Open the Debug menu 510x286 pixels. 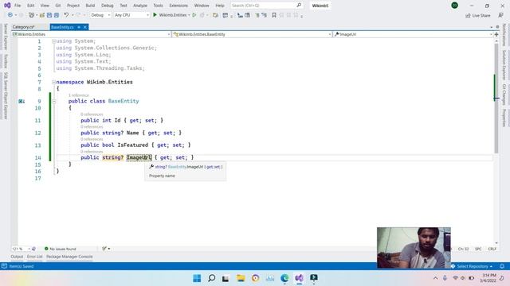pos(107,6)
